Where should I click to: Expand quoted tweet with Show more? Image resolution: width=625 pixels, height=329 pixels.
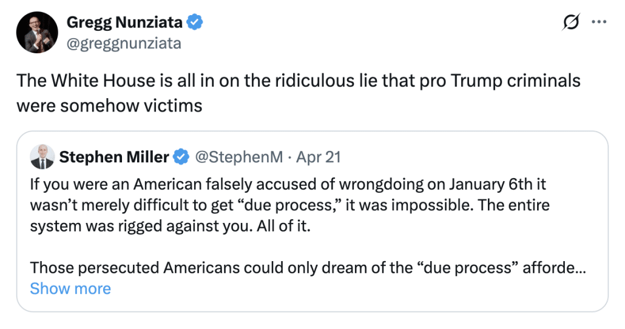70,288
